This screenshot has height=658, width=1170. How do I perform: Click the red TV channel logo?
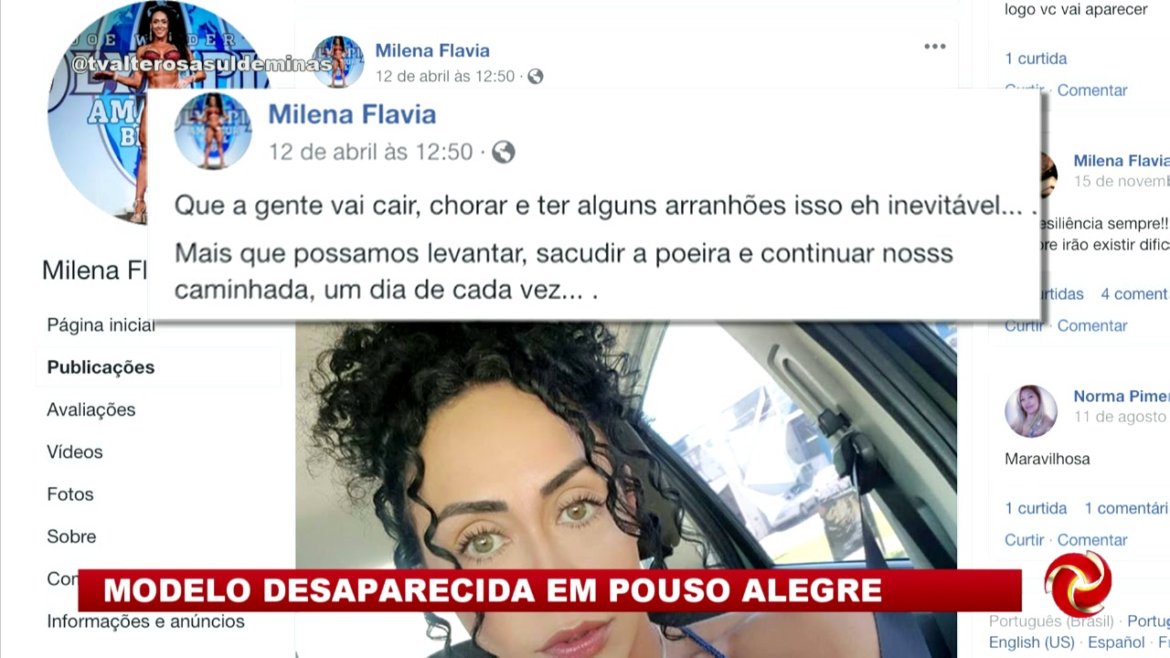[1079, 584]
